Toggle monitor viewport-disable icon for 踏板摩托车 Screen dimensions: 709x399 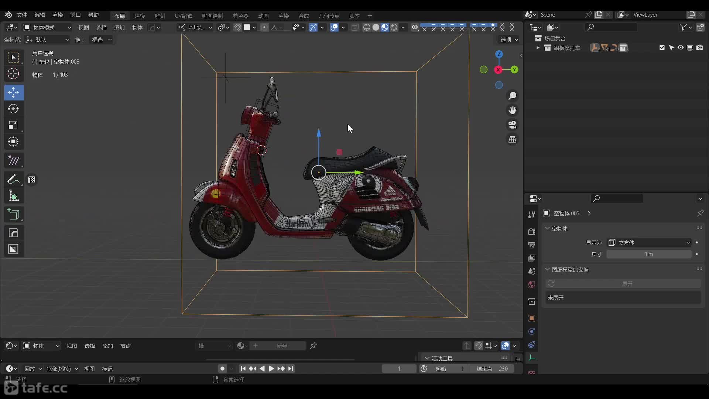pos(690,48)
